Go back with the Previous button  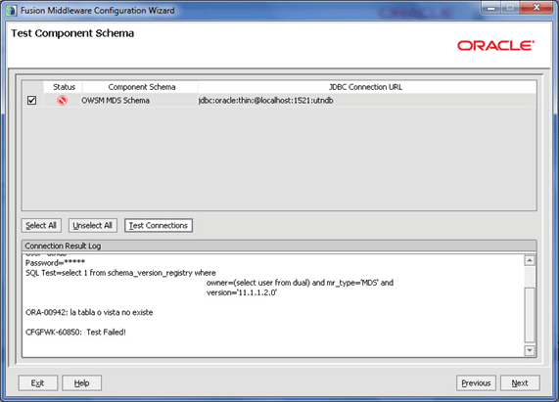[x=476, y=383]
